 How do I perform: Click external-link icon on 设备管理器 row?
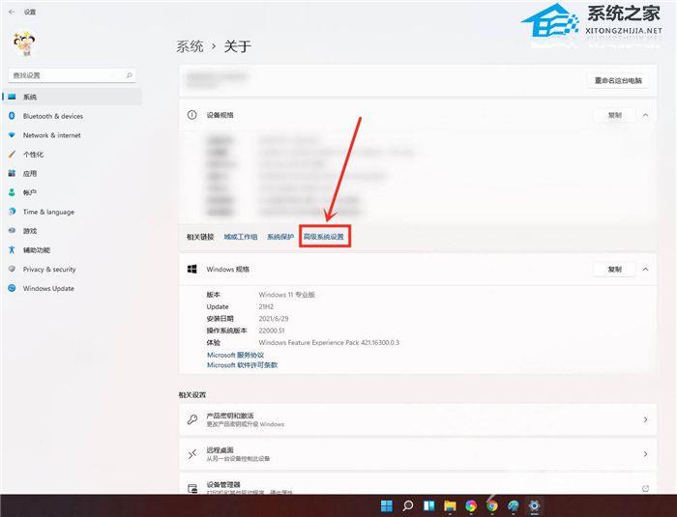point(645,489)
